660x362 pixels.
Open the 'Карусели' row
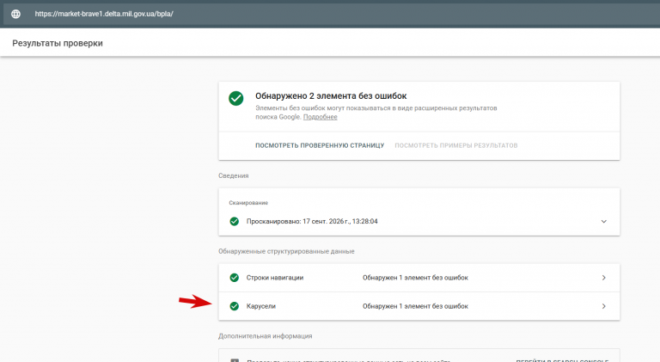pyautogui.click(x=419, y=306)
